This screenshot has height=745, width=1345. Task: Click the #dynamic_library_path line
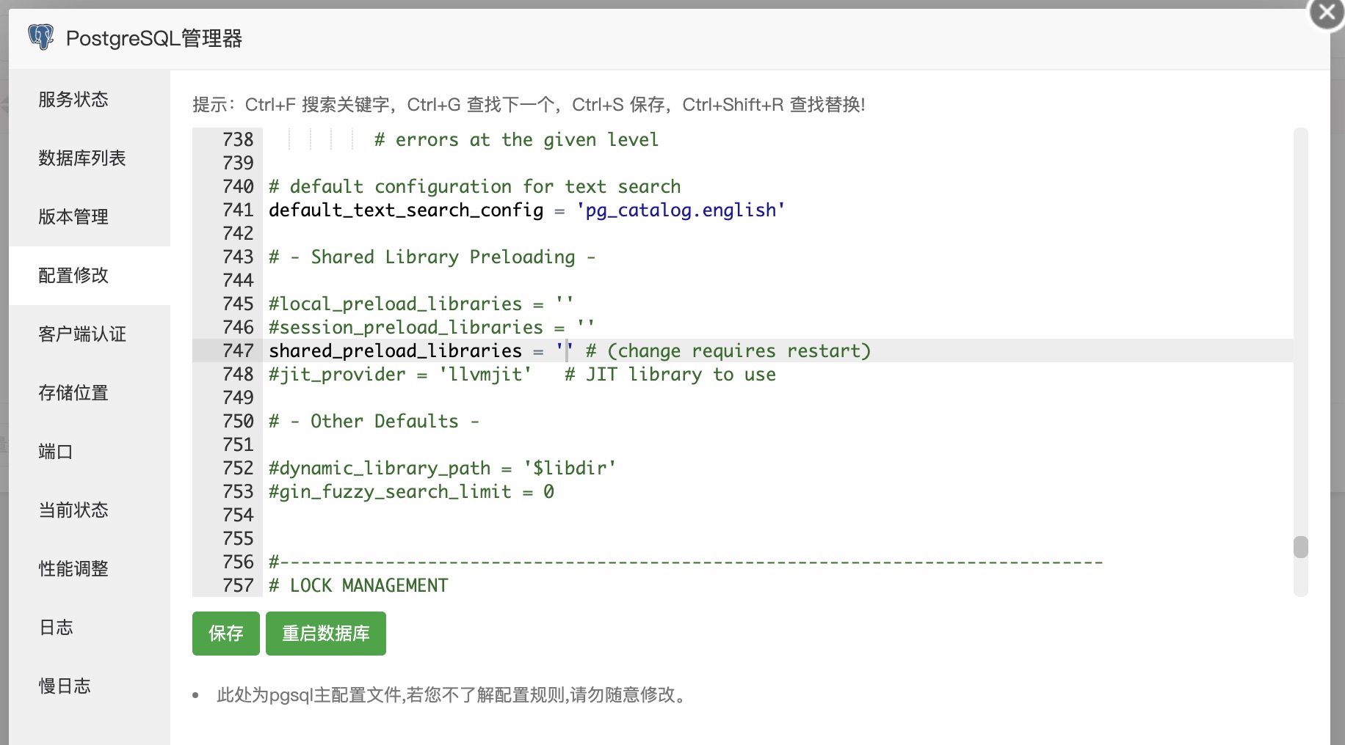click(443, 468)
